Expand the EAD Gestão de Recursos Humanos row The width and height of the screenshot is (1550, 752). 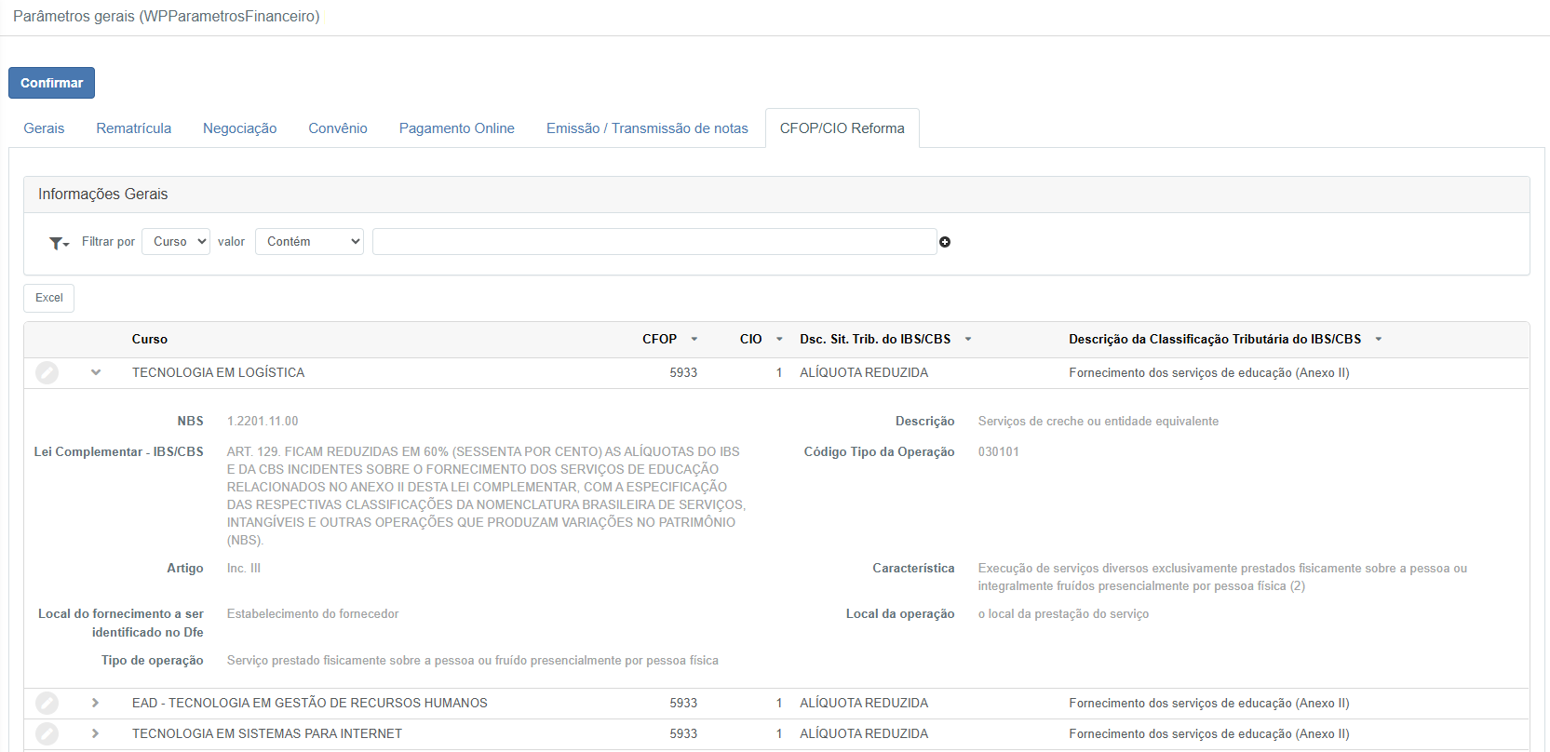(x=96, y=704)
